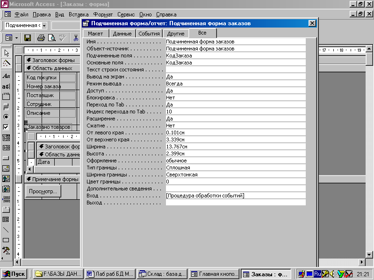
Task: Toggle the Control Wizards toolbox button
Action: coord(6,63)
